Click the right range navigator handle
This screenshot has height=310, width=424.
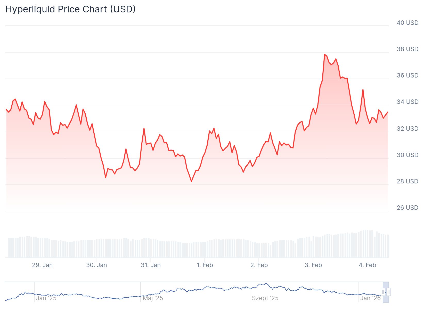(x=389, y=292)
